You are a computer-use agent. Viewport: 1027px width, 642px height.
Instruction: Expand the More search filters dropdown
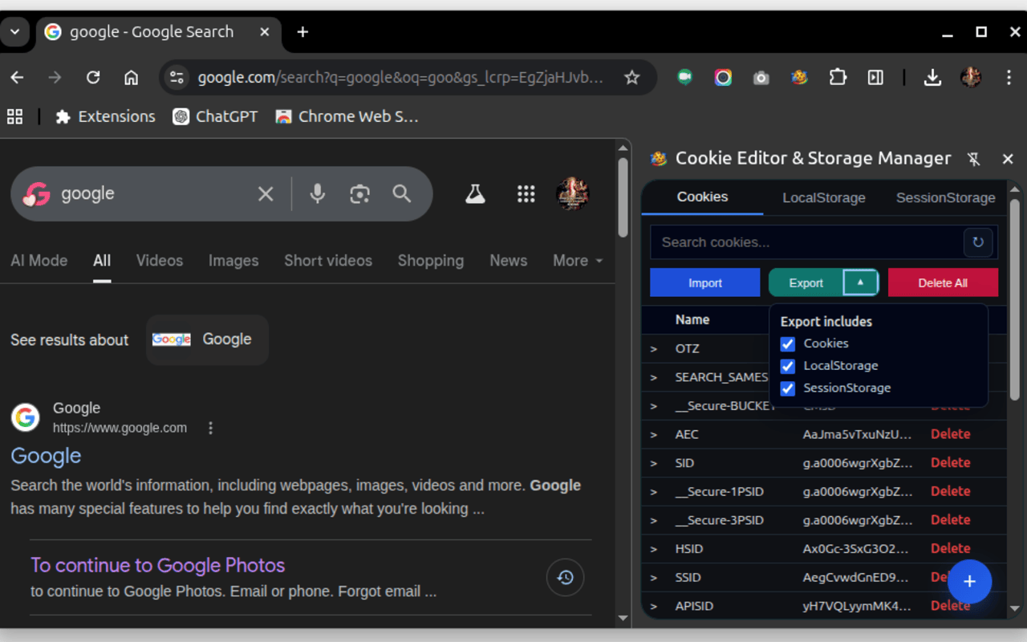click(578, 261)
